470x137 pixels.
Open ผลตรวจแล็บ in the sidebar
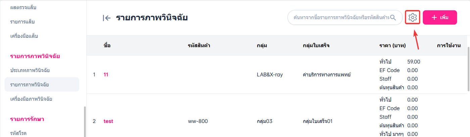[23, 7]
